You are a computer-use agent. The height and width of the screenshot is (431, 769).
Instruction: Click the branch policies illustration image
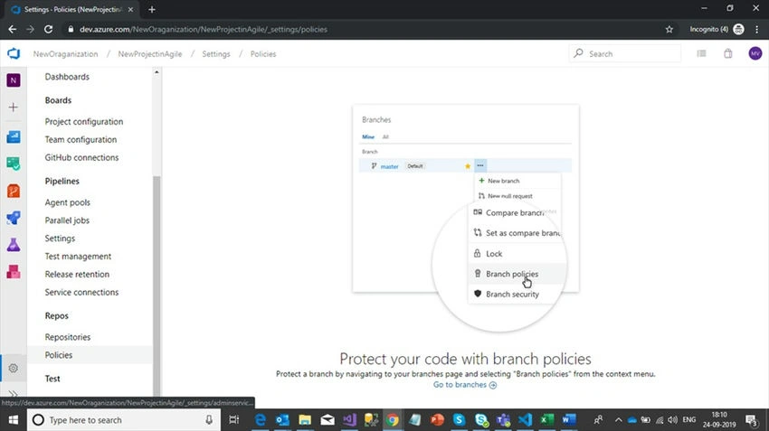coord(465,219)
